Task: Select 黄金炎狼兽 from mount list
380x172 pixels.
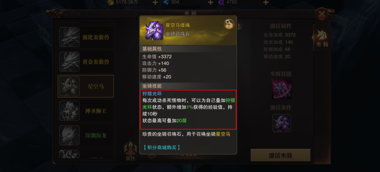Action: click(86, 62)
